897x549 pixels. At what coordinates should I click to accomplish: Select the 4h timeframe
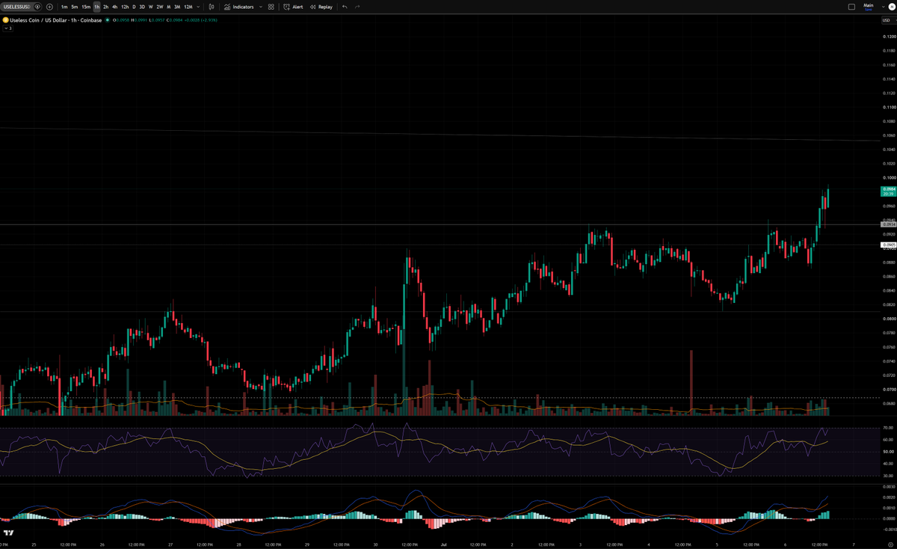tap(114, 7)
